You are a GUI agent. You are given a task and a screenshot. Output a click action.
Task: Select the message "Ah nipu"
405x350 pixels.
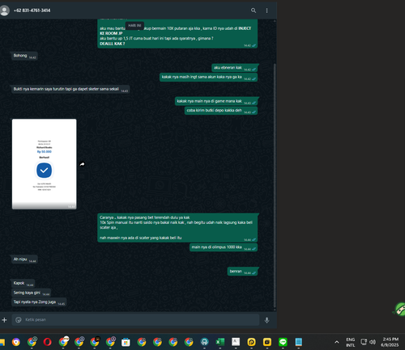point(23,259)
